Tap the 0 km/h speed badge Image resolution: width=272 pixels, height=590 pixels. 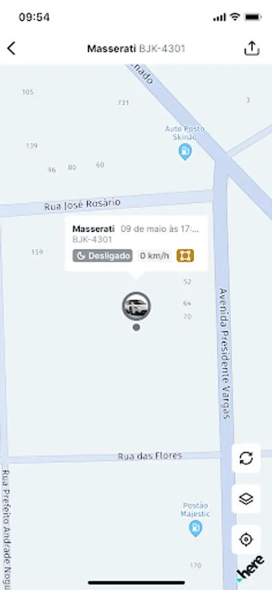[154, 256]
